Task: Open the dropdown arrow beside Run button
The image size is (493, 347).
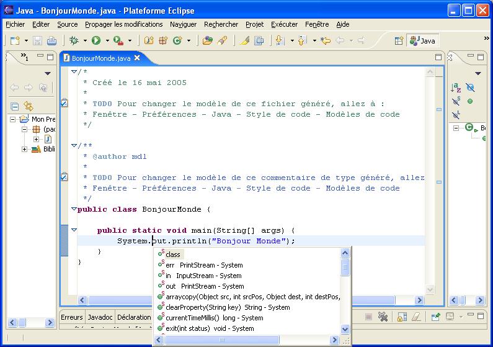Action: tap(107, 41)
